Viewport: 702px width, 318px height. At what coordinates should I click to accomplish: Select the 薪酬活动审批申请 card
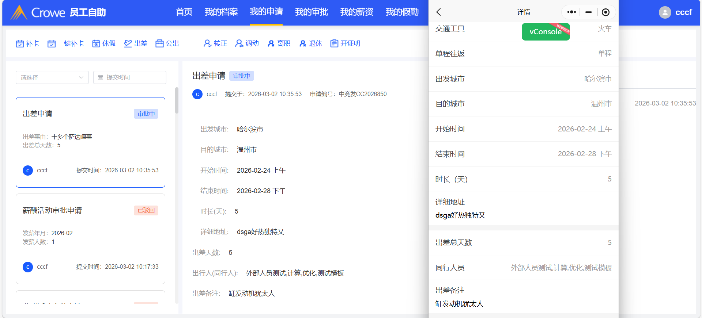[90, 238]
